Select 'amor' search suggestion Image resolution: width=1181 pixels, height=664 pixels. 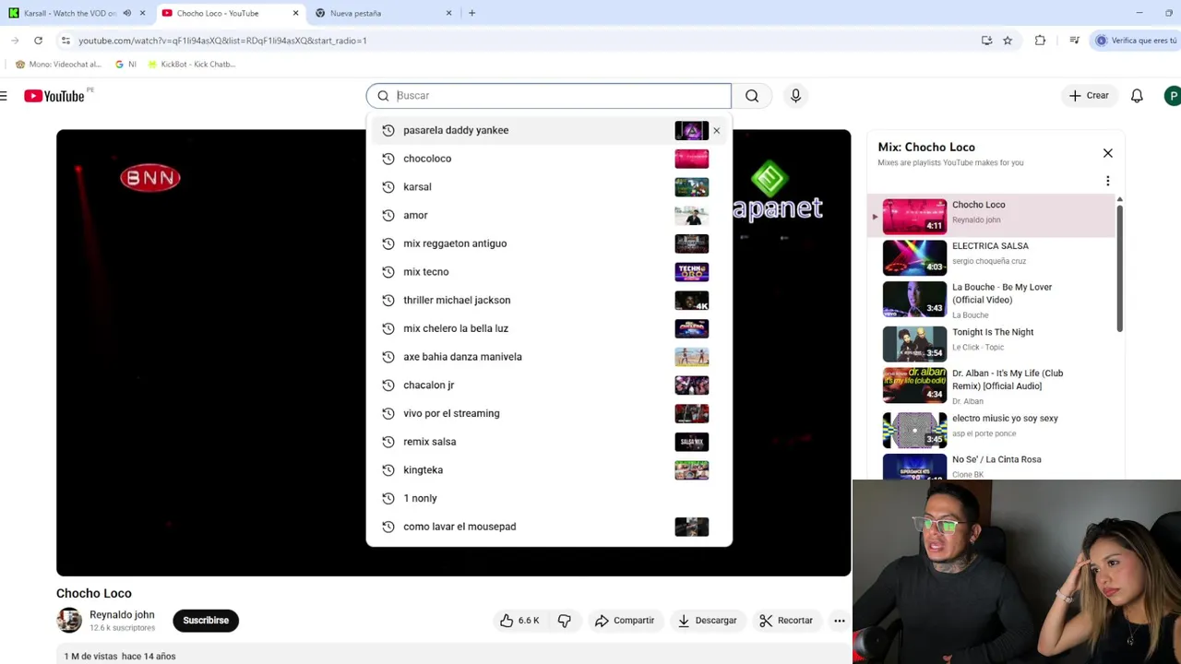click(x=549, y=215)
